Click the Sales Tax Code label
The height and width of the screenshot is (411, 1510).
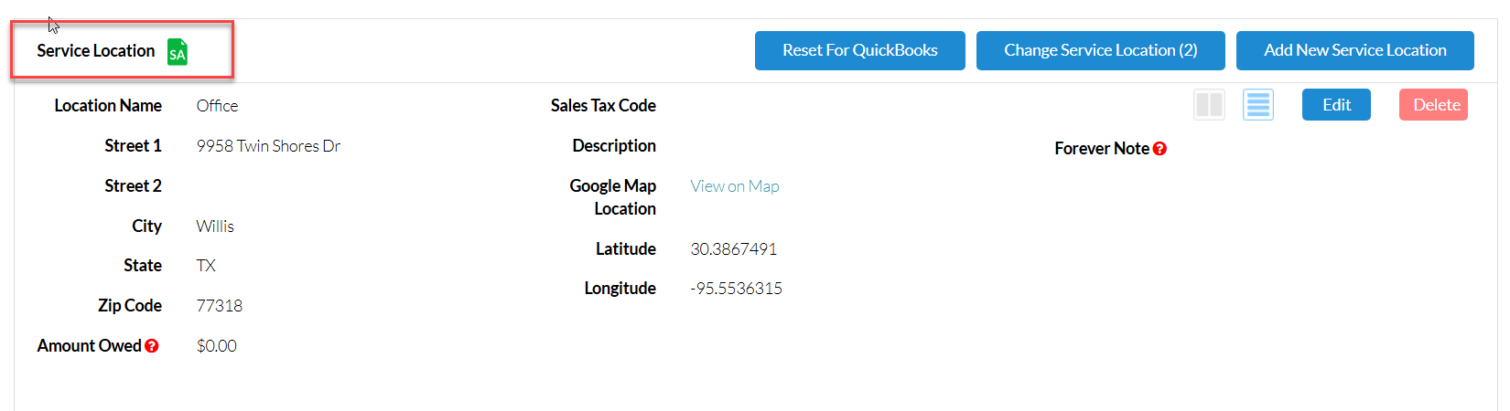pos(603,106)
